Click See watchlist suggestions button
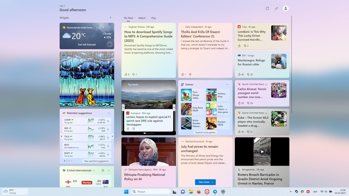Screen dimensions: 349x196 [x=97, y=161]
